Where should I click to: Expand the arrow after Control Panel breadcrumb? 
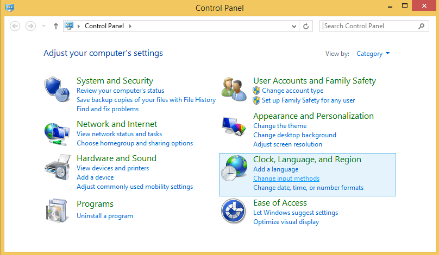point(130,26)
